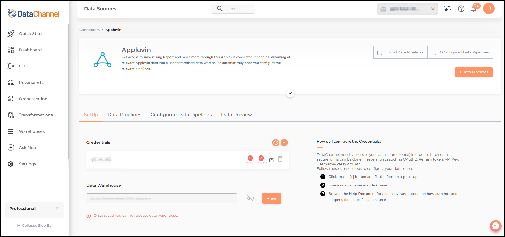
Task: Click the Dashboard grid icon
Action: click(x=11, y=50)
